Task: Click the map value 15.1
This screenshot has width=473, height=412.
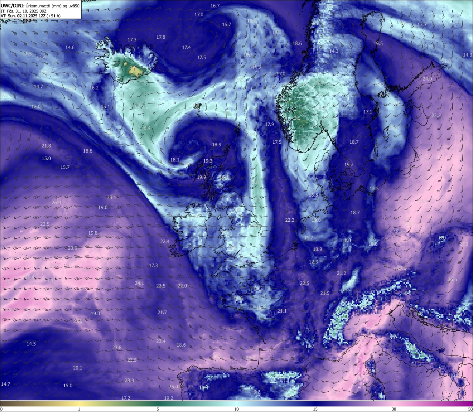Action: 105,106
